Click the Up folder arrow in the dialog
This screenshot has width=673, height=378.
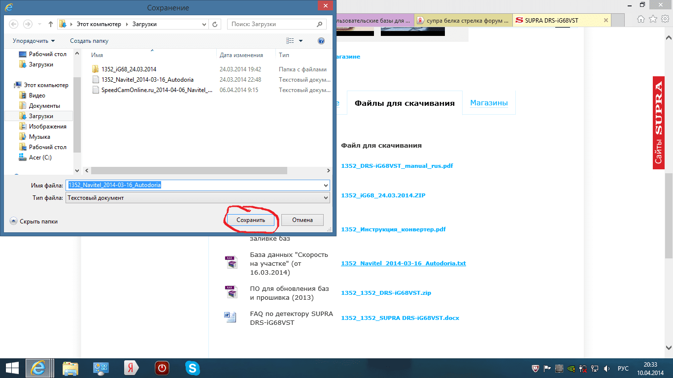(51, 24)
